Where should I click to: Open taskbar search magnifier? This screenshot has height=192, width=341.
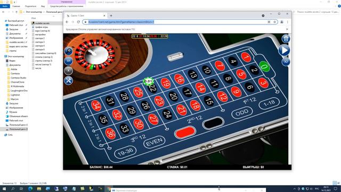13,189
